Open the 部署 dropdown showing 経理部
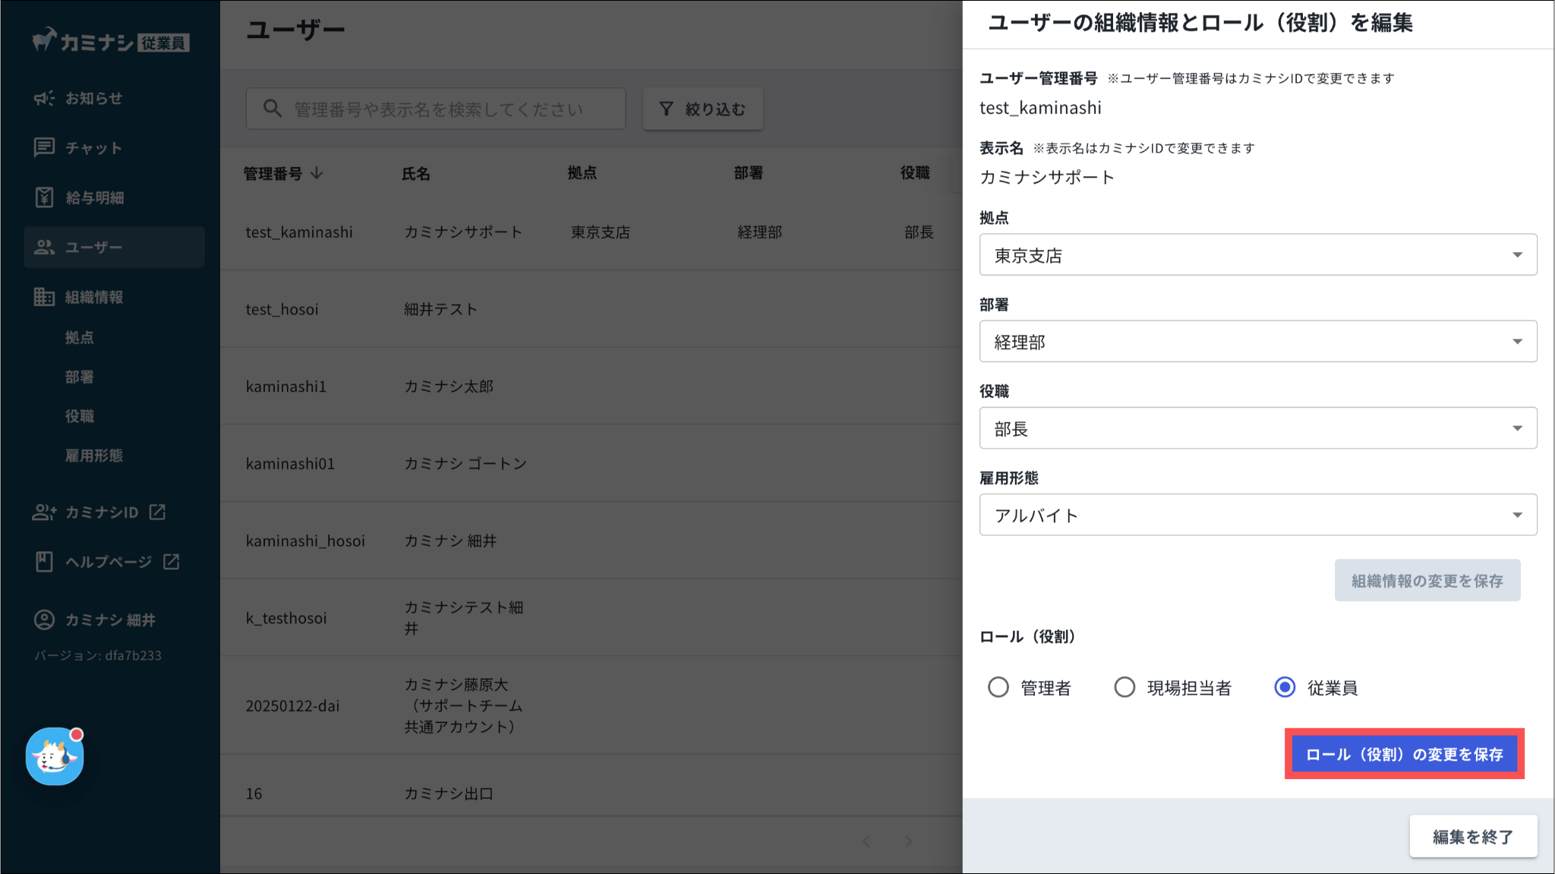The width and height of the screenshot is (1555, 874). tap(1258, 341)
